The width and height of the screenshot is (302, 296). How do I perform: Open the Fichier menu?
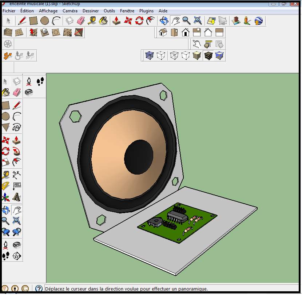click(9, 11)
